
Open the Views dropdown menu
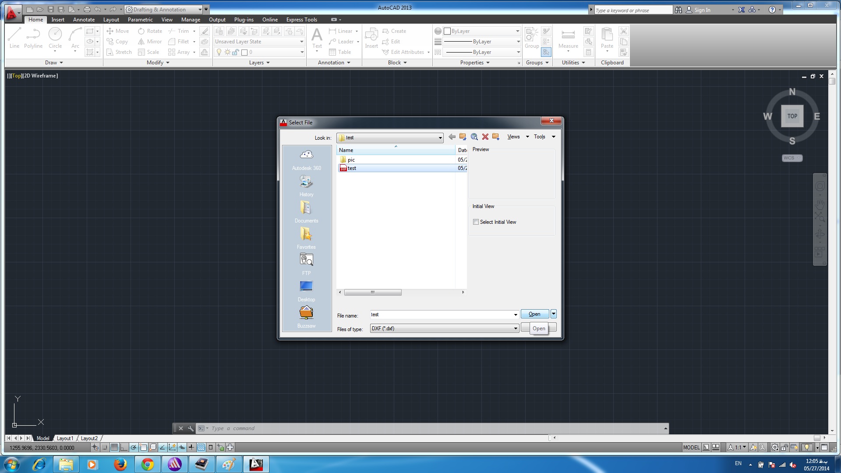click(518, 137)
